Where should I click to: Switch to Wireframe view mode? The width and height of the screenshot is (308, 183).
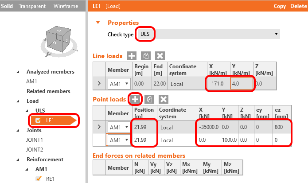(66, 6)
